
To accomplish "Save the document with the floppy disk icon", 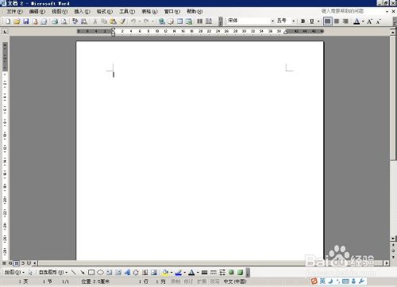I will tap(26, 21).
